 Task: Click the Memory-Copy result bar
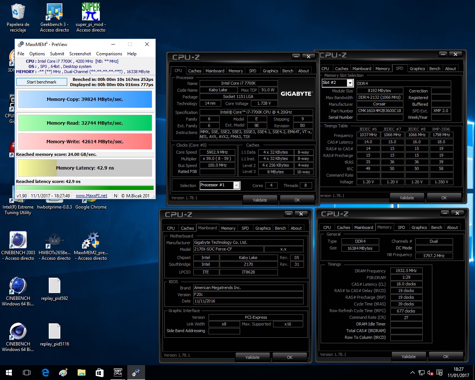tap(85, 99)
